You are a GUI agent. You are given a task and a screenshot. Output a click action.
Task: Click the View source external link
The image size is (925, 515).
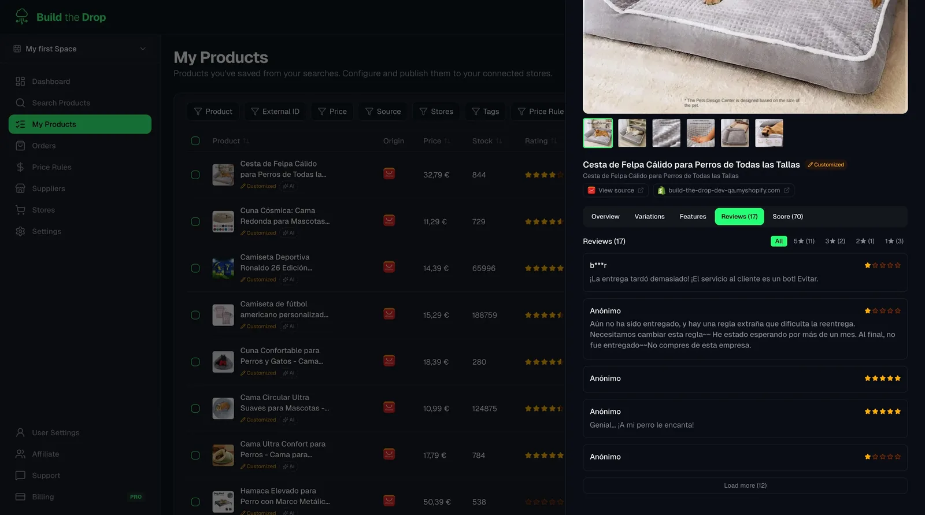[x=616, y=190]
